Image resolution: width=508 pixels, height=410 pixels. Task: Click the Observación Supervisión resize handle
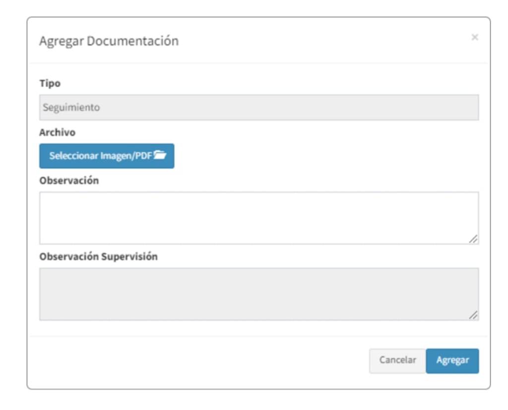474,315
